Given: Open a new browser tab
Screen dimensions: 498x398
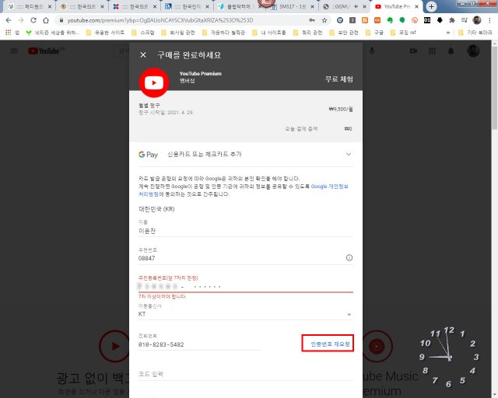Looking at the screenshot, I should 431,6.
